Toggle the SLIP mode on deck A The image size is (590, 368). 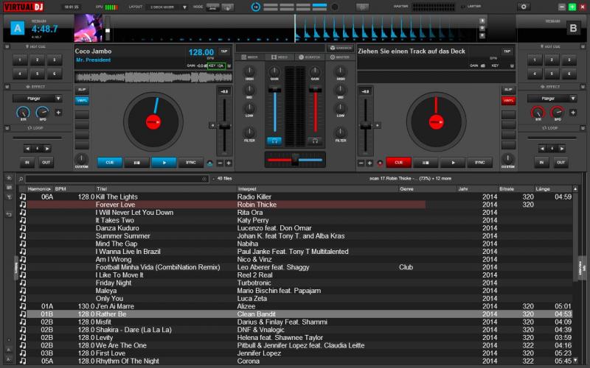tap(81, 90)
